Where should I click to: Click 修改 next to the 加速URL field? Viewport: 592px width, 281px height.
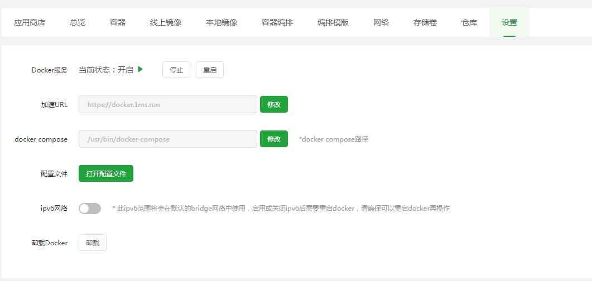coord(274,104)
